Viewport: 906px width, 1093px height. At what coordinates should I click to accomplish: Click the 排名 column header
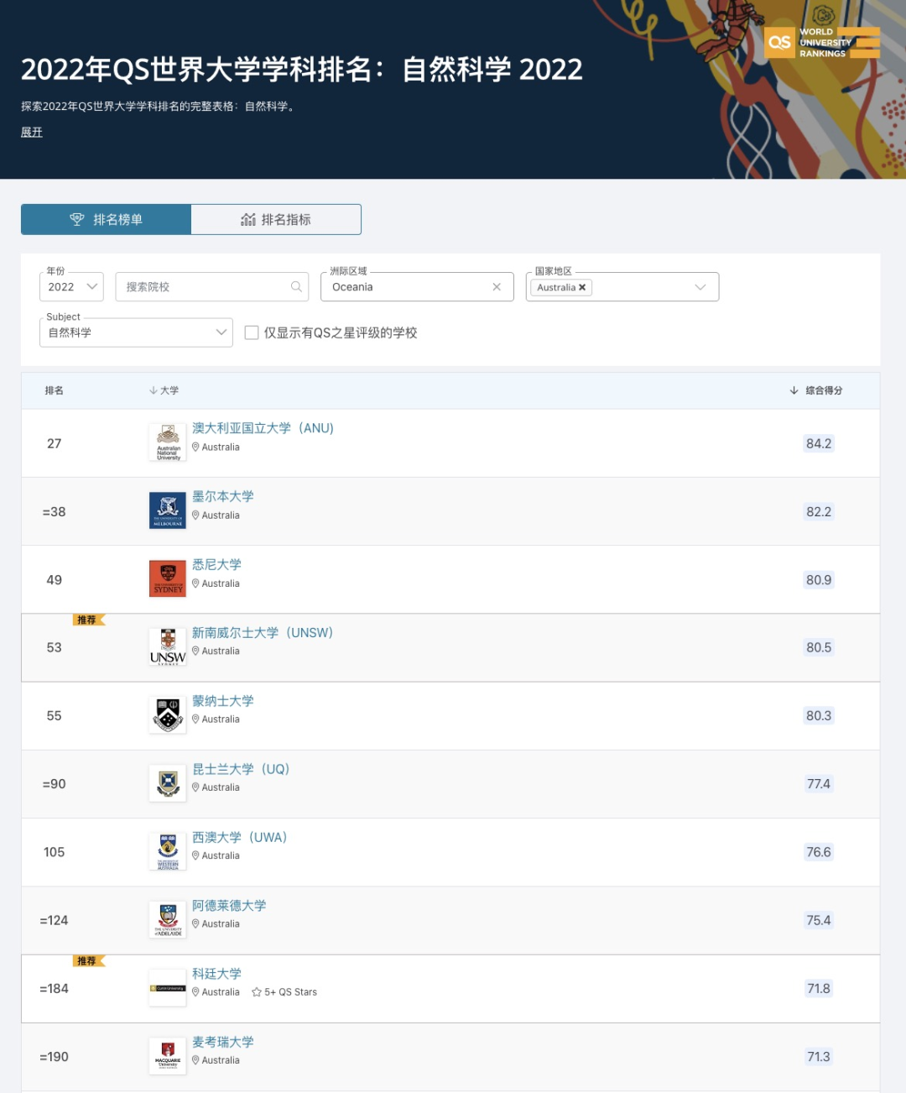(x=55, y=390)
